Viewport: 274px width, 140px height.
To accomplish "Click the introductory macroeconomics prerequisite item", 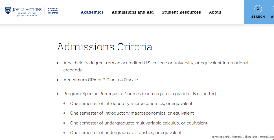I will [x=132, y=113].
